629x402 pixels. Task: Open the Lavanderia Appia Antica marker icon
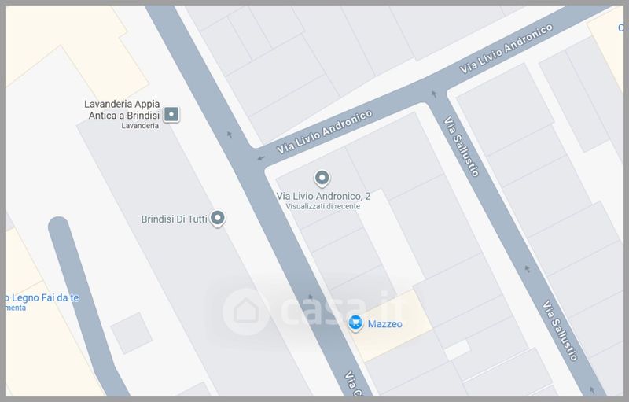(x=171, y=114)
